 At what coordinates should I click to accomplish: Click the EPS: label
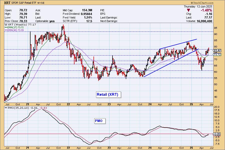103,14
